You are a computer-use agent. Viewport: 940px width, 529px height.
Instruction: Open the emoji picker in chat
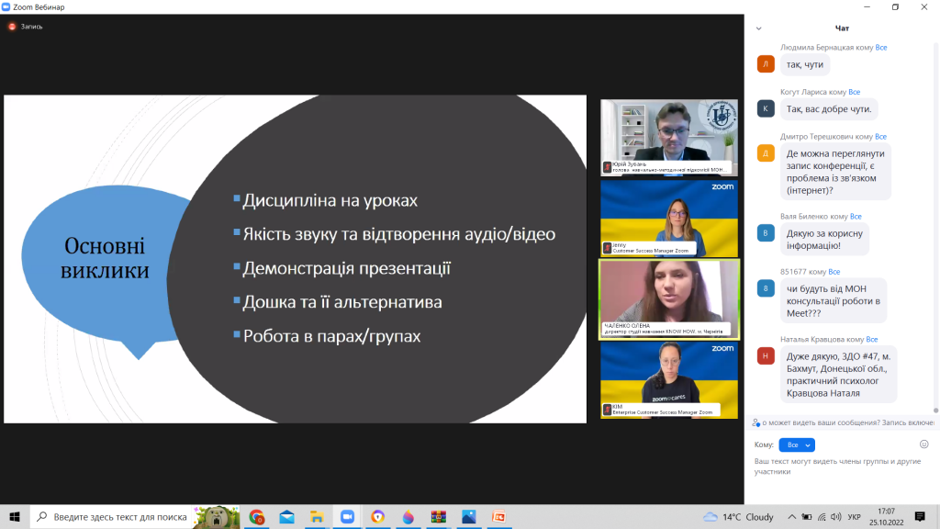[x=923, y=445]
